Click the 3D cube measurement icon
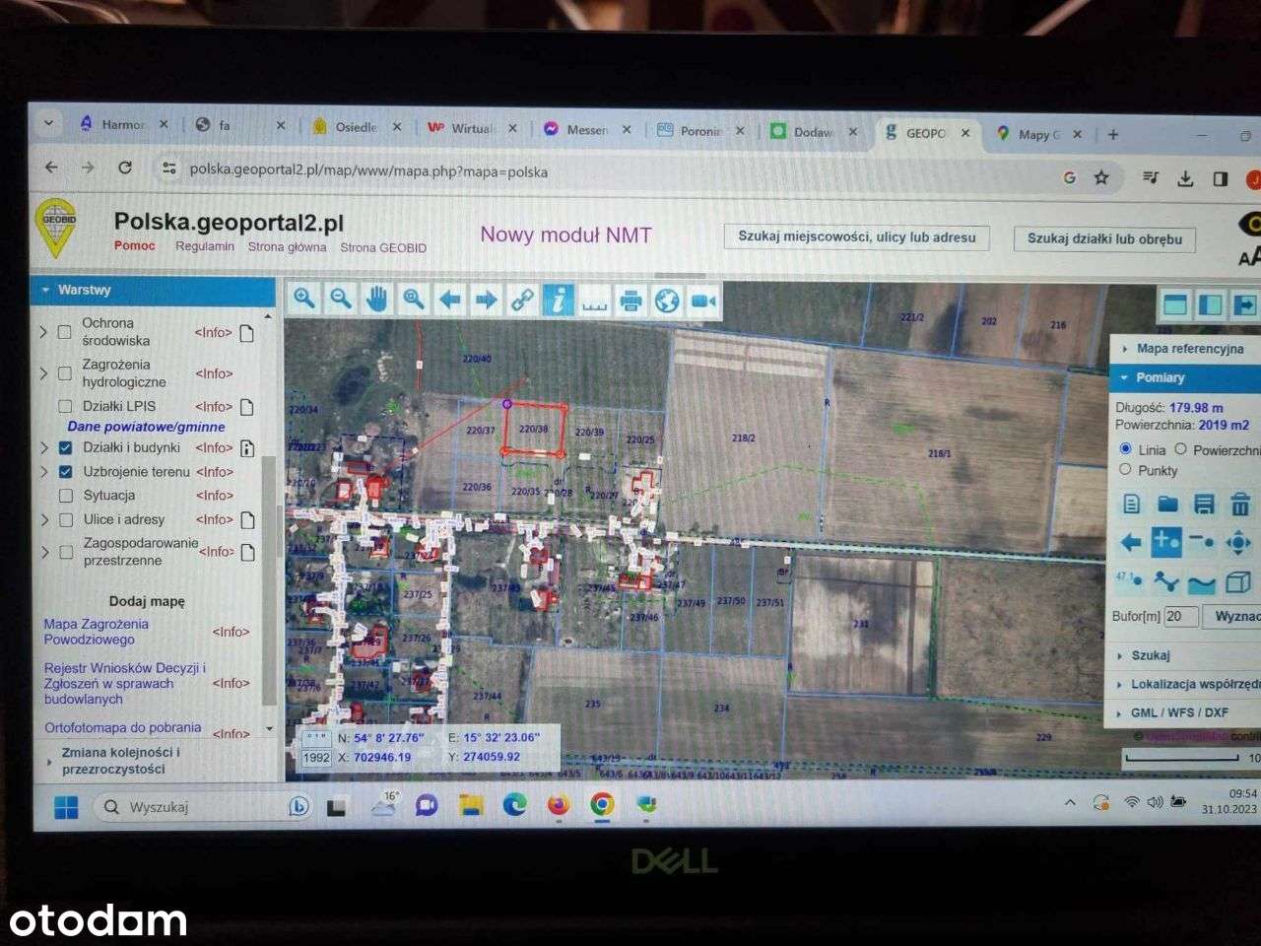Viewport: 1261px width, 946px height. click(1238, 582)
